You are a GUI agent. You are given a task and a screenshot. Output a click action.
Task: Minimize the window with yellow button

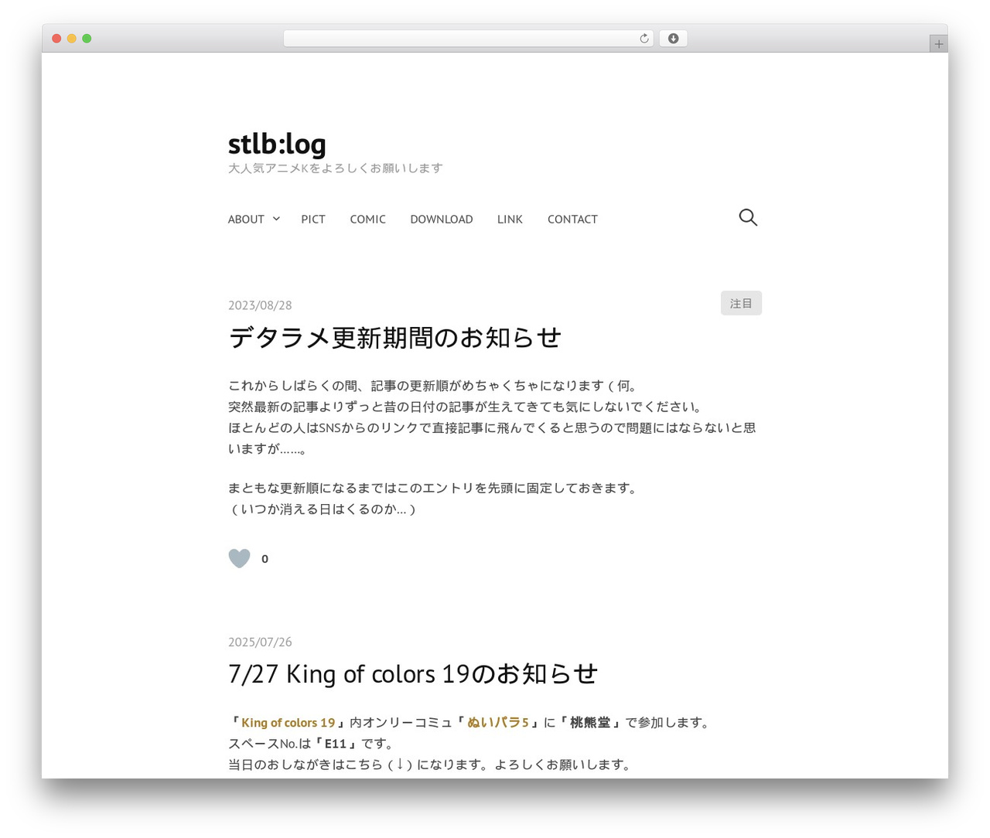[72, 39]
